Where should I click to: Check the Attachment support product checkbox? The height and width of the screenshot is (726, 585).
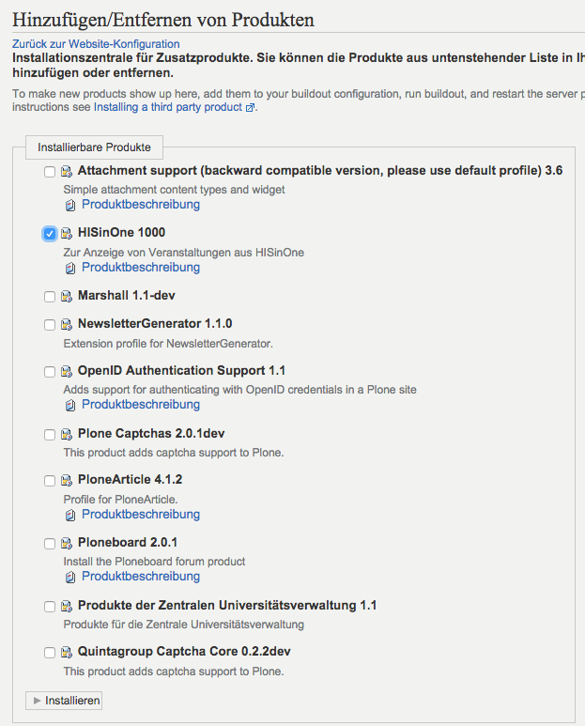click(x=50, y=172)
